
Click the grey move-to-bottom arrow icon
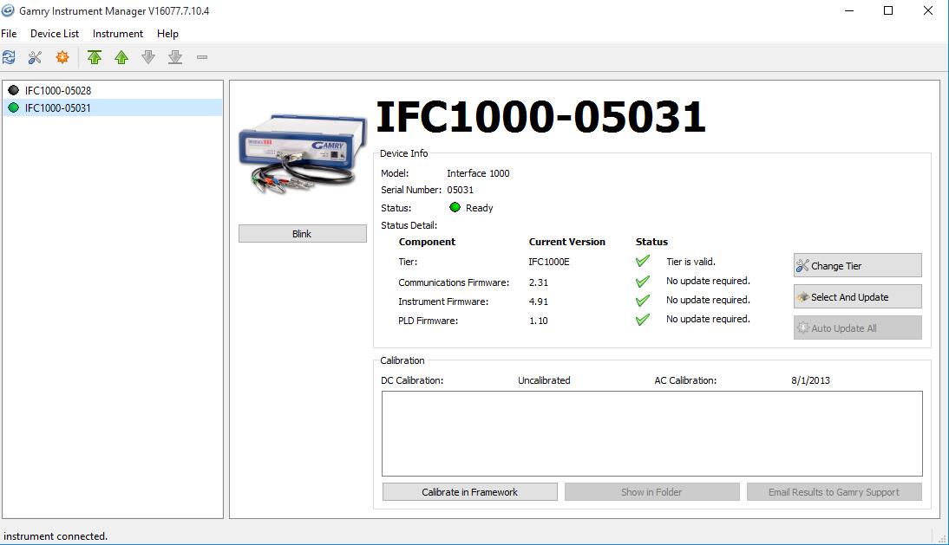[x=175, y=57]
